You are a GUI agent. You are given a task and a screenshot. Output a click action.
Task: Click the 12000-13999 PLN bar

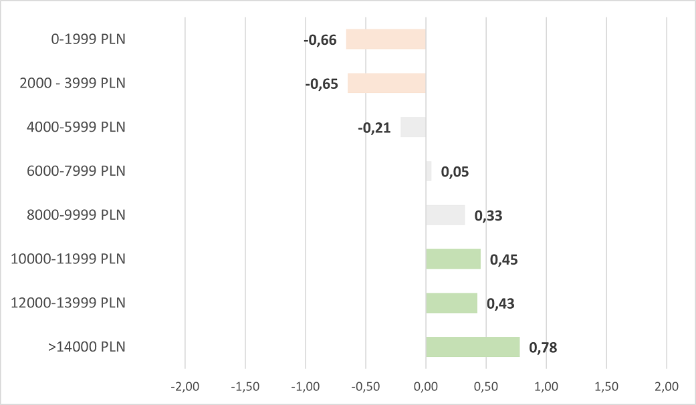click(451, 303)
